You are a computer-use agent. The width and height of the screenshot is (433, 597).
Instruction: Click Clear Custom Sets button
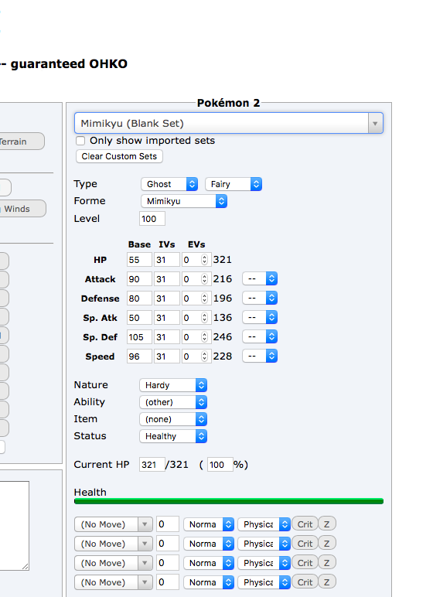point(119,156)
